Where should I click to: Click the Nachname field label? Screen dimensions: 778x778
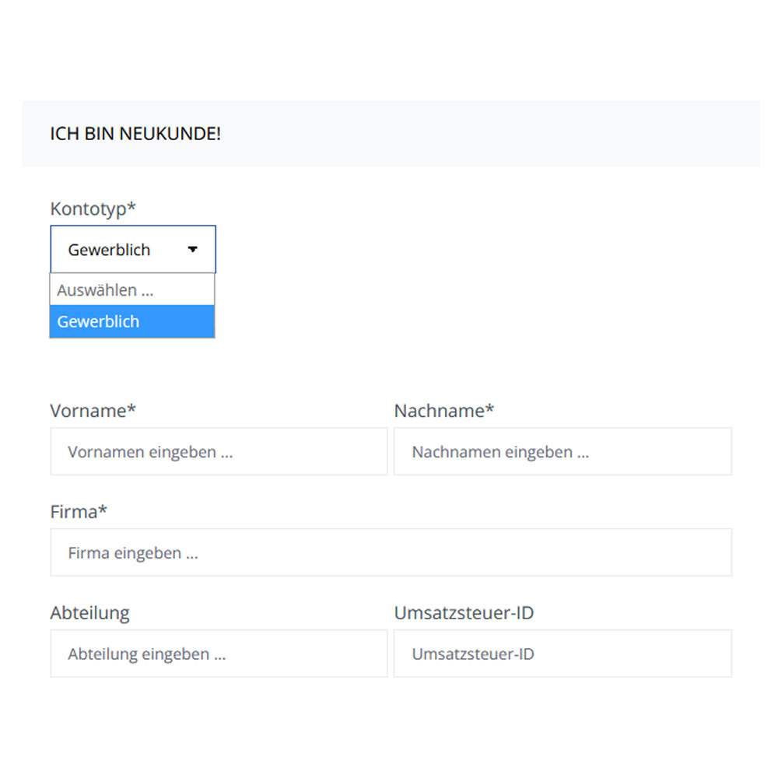pos(443,410)
